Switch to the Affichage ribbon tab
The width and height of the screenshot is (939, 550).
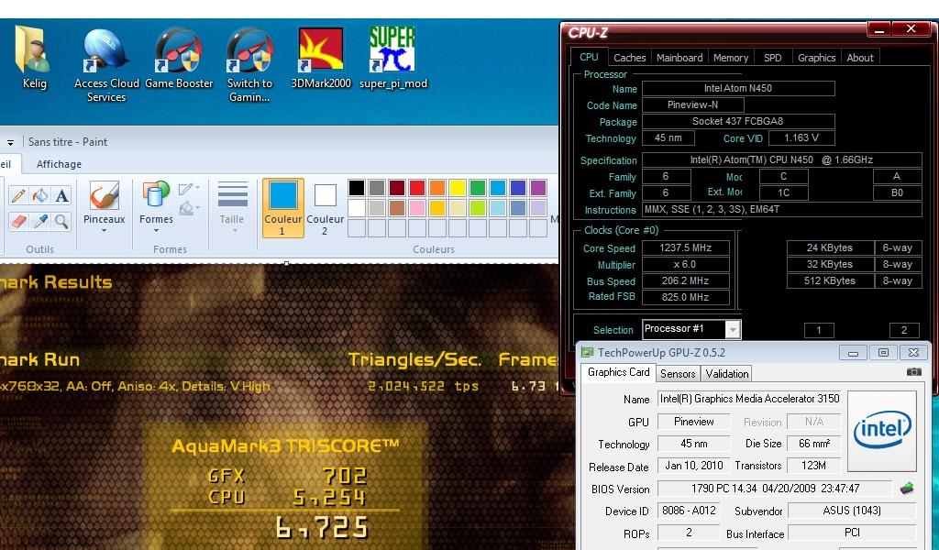point(59,164)
